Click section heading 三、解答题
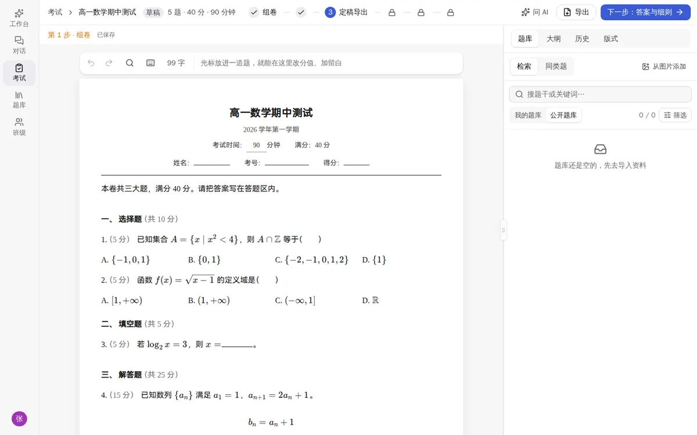 click(139, 375)
